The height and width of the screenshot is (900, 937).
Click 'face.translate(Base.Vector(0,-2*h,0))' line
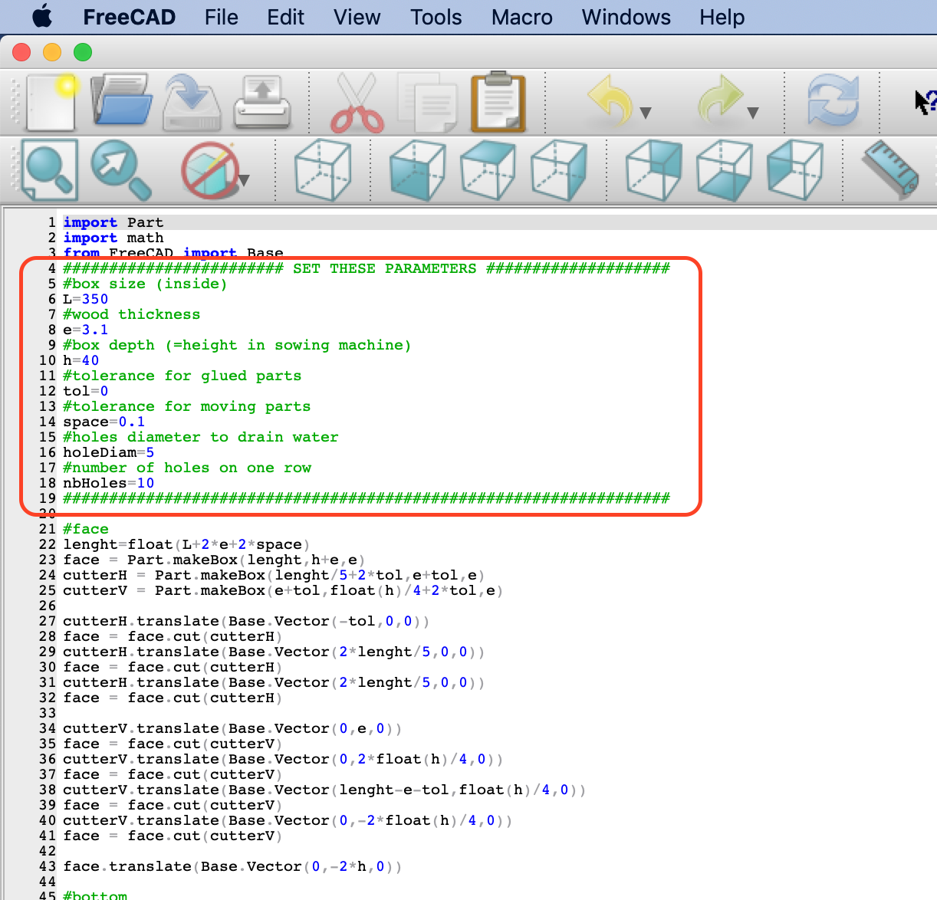[232, 866]
